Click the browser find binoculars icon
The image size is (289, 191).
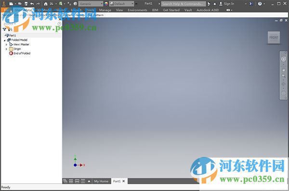click(x=10, y=29)
